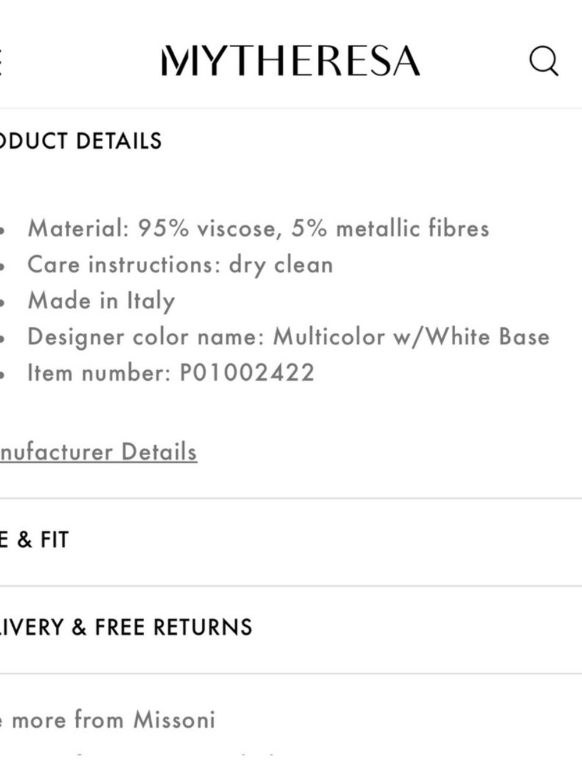This screenshot has width=582, height=776.
Task: Click the Designer color name label
Action: pyautogui.click(x=146, y=337)
